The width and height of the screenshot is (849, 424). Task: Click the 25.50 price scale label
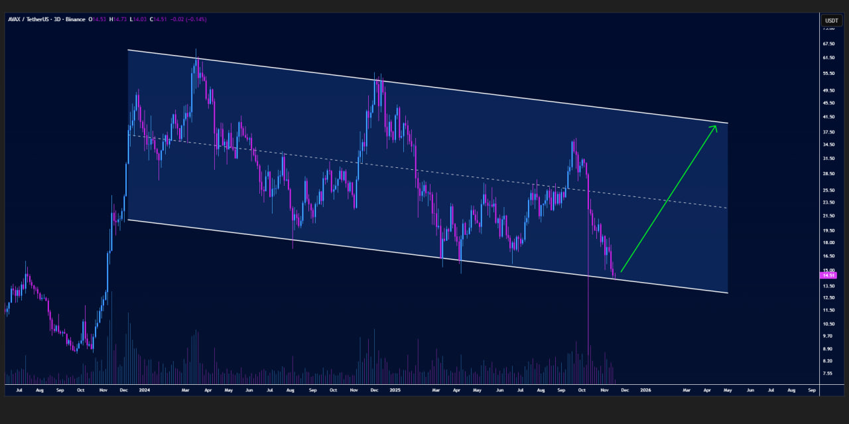(828, 190)
